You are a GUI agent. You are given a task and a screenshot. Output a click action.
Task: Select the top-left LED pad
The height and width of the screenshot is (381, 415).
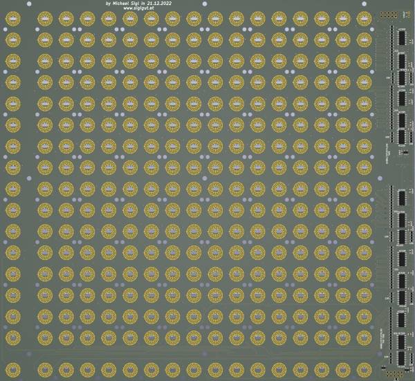coord(12,20)
